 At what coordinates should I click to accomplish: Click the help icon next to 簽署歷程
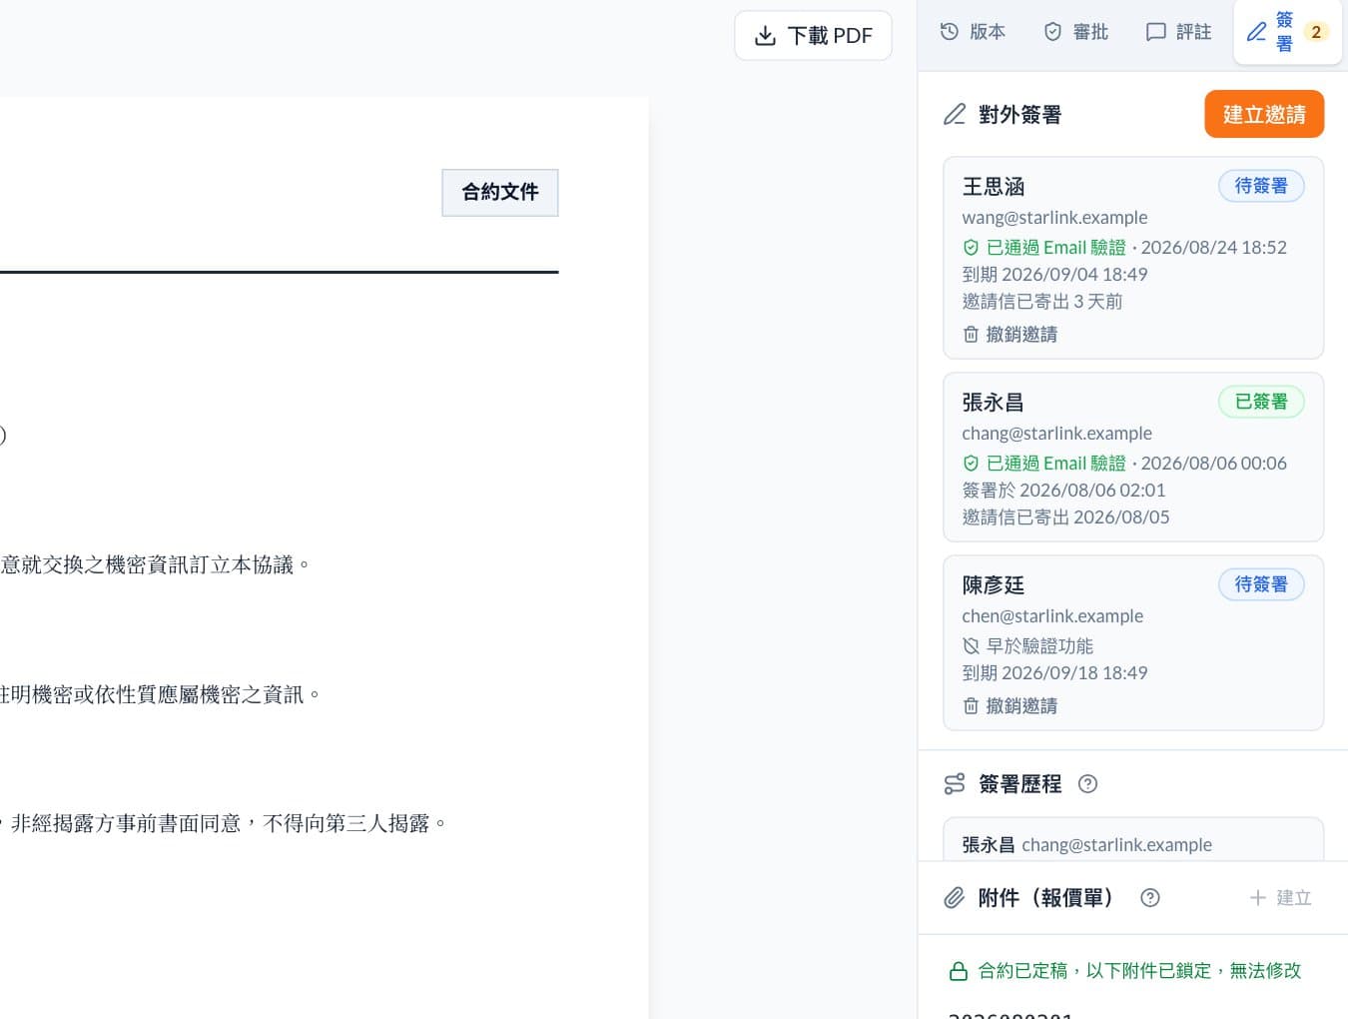click(x=1088, y=784)
